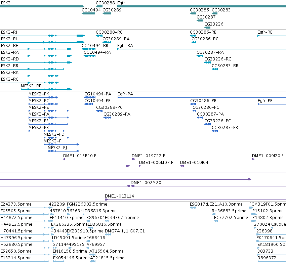Select transcript Egfr-RA

[125, 46]
